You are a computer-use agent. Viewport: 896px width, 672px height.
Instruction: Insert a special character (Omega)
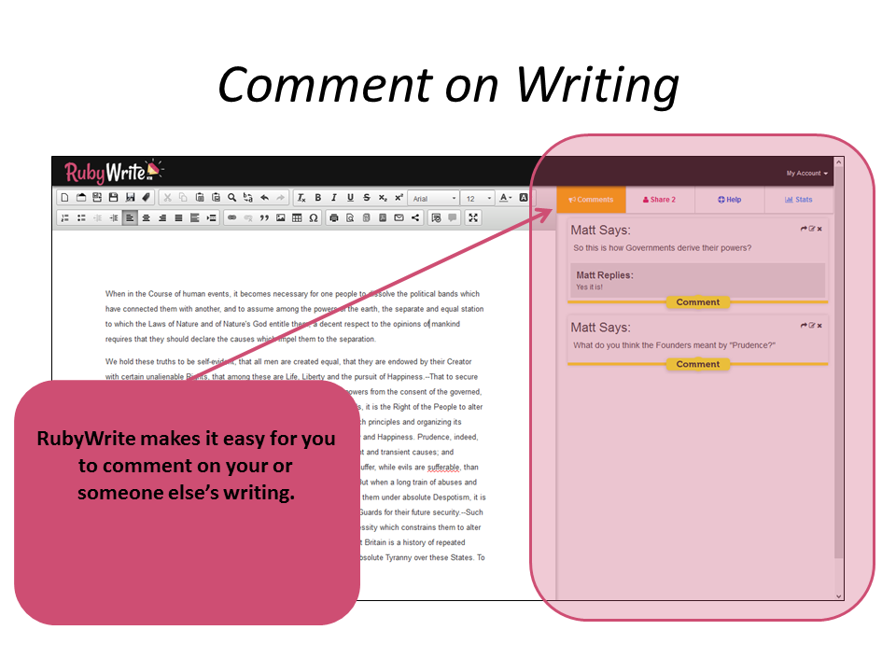[x=314, y=217]
